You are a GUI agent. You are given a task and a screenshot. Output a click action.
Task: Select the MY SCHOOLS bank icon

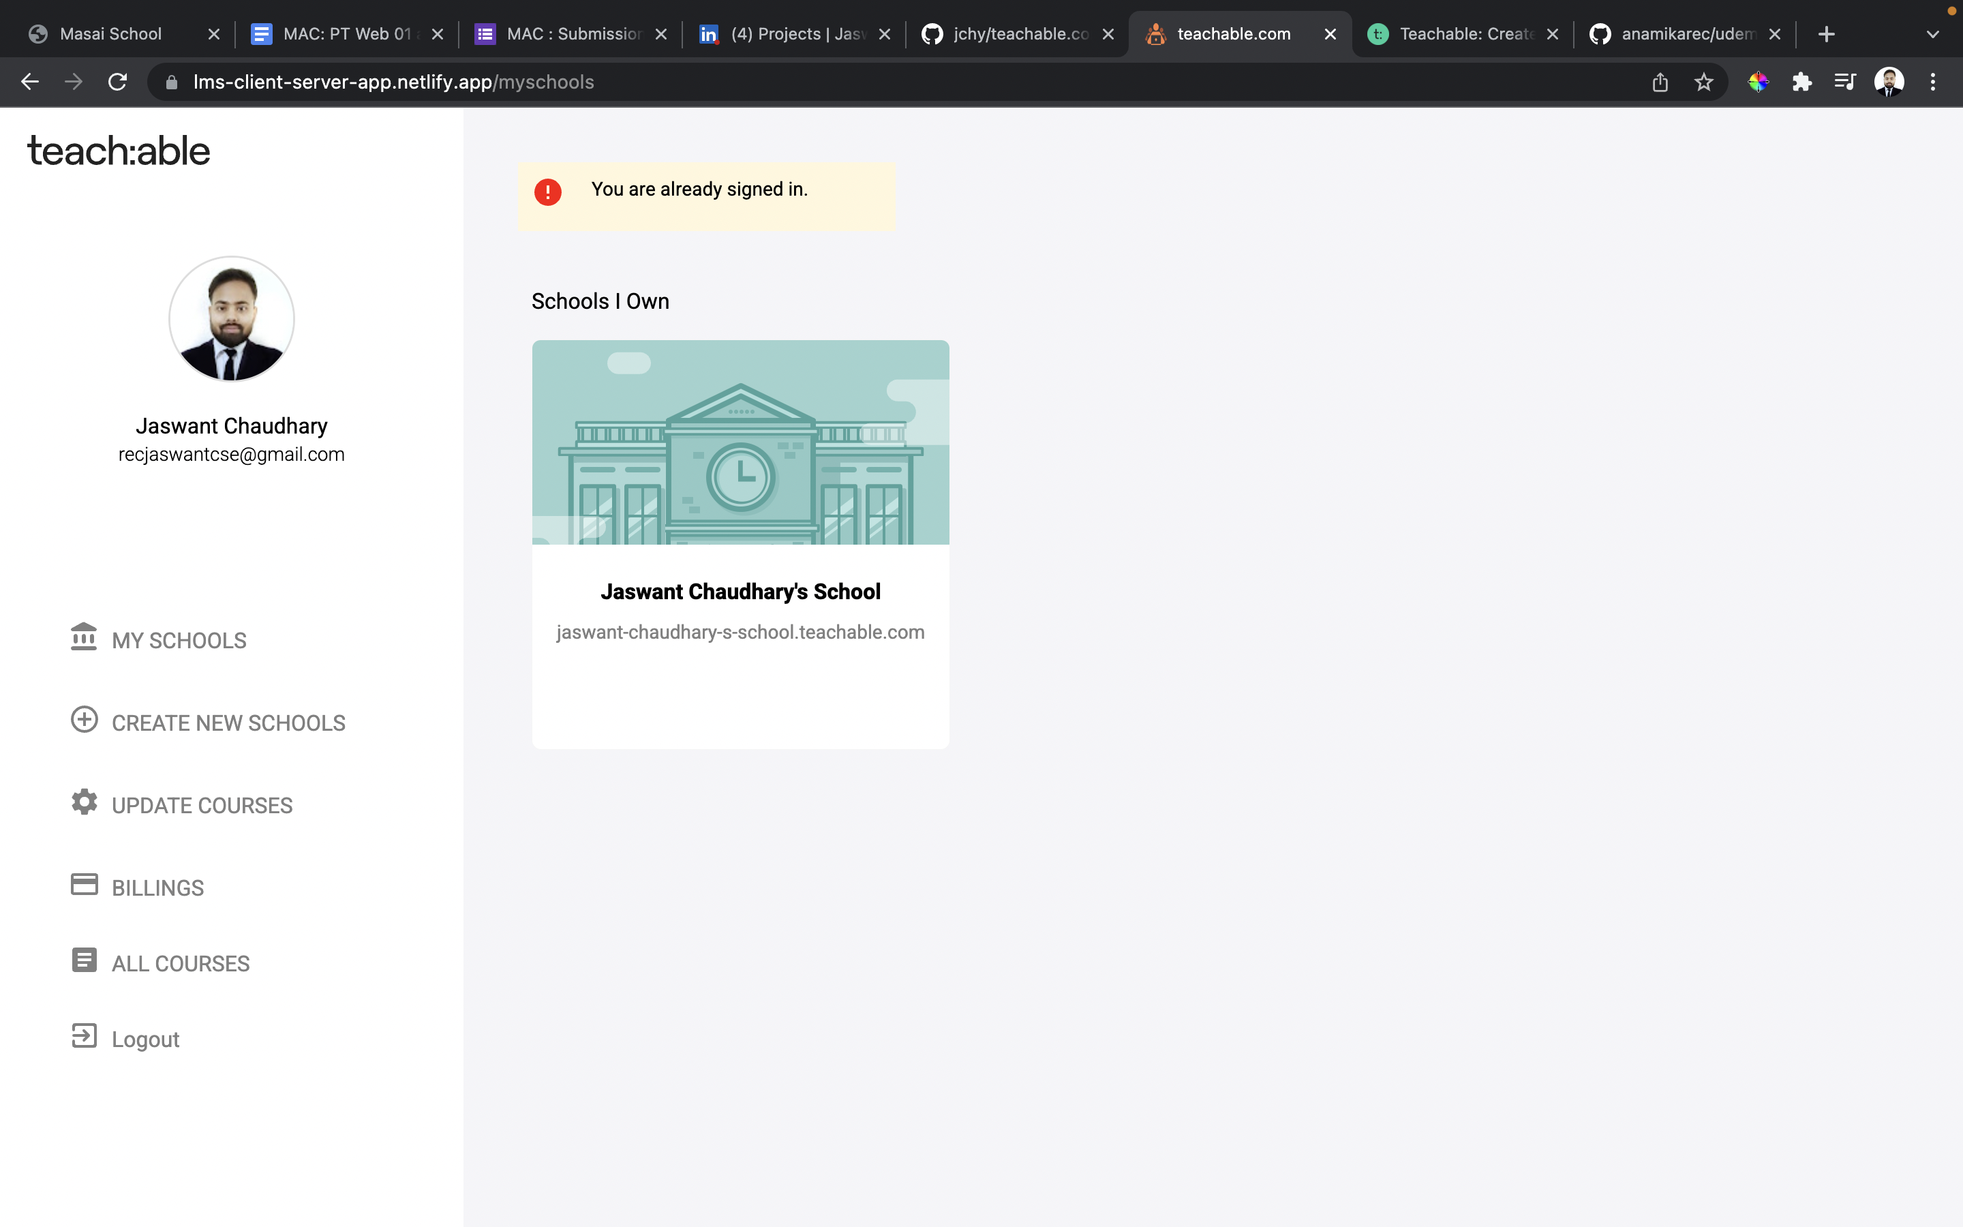[85, 639]
